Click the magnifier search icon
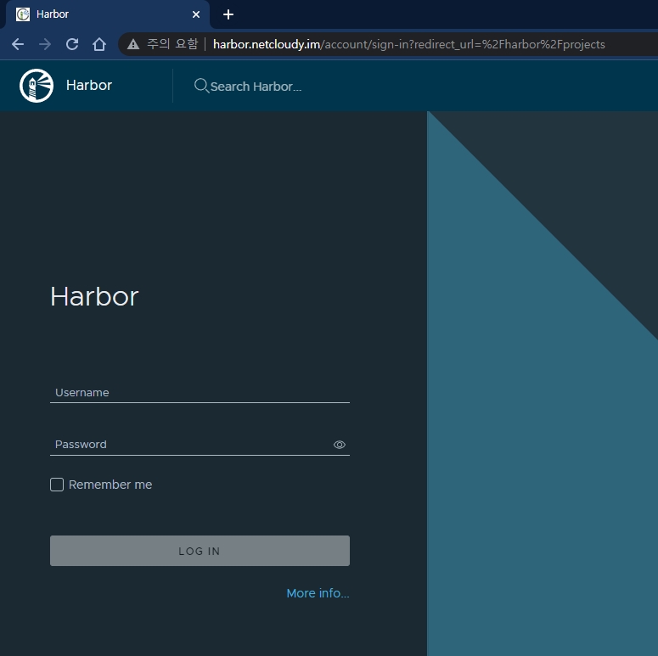Image resolution: width=658 pixels, height=656 pixels. (201, 86)
